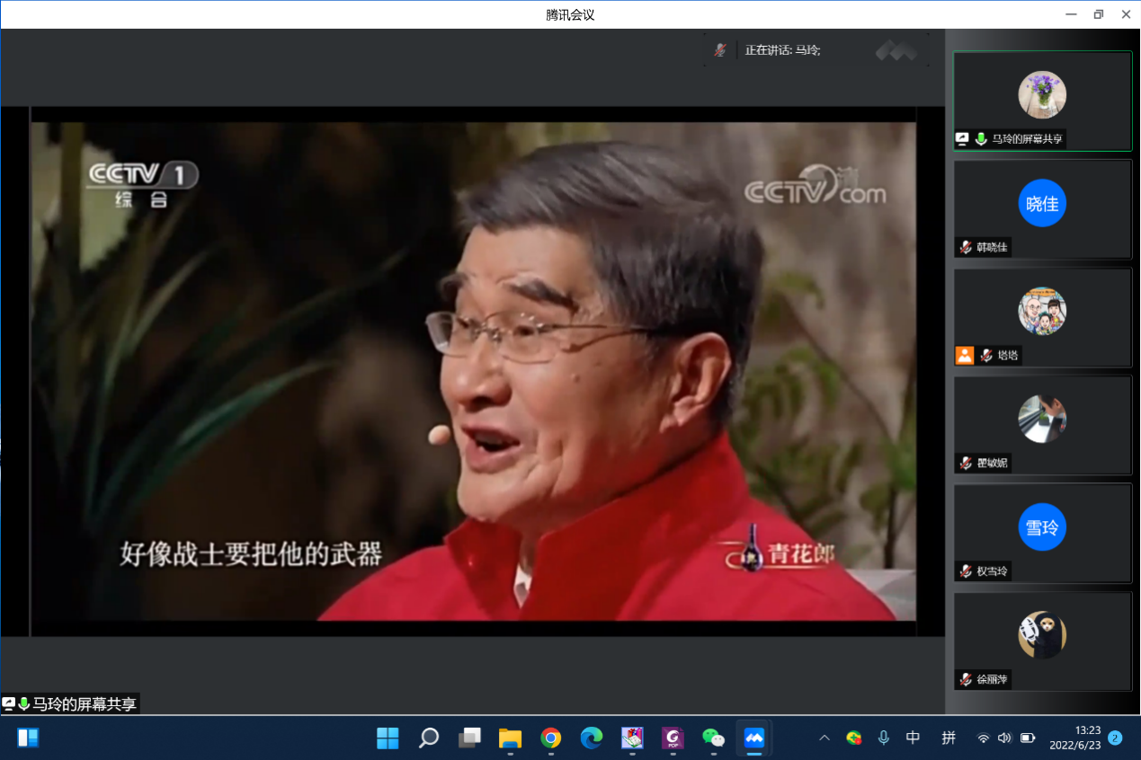Click the muted microphone icon beside 正在讲话
The image size is (1141, 760).
click(720, 50)
